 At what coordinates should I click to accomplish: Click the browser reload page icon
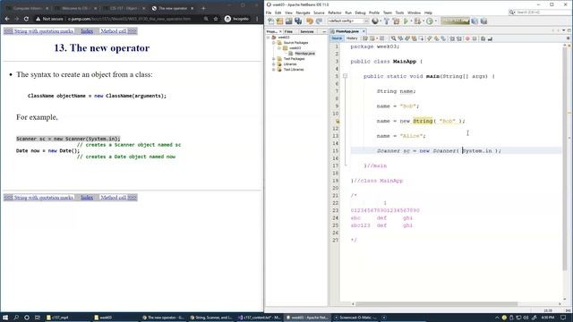tap(26, 19)
